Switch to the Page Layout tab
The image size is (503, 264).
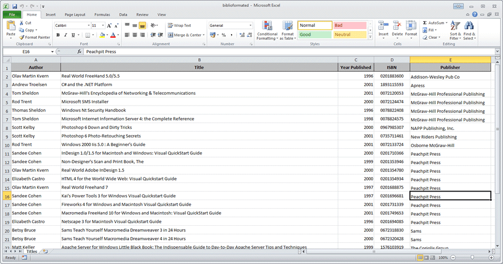coord(75,14)
